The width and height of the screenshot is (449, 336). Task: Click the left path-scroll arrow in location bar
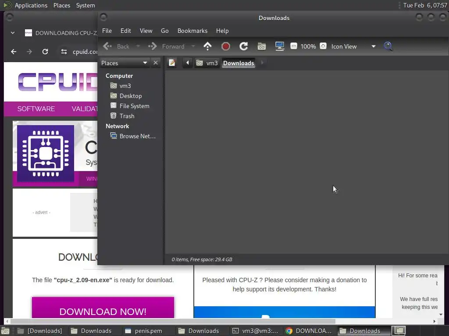pos(188,63)
